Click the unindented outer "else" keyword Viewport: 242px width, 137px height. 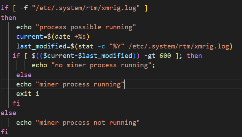(8, 113)
